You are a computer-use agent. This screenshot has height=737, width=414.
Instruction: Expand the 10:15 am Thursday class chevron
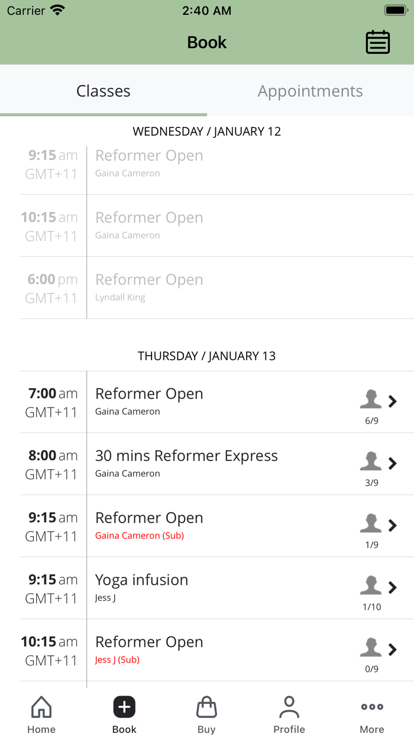pyautogui.click(x=393, y=649)
